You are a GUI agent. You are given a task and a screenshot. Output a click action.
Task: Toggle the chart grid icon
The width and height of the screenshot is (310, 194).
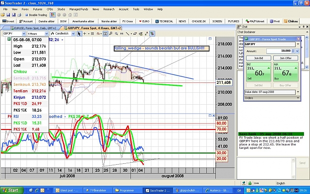tap(92, 34)
